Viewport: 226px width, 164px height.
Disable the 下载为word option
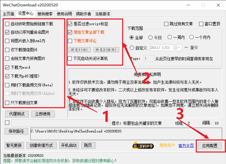coord(7,67)
